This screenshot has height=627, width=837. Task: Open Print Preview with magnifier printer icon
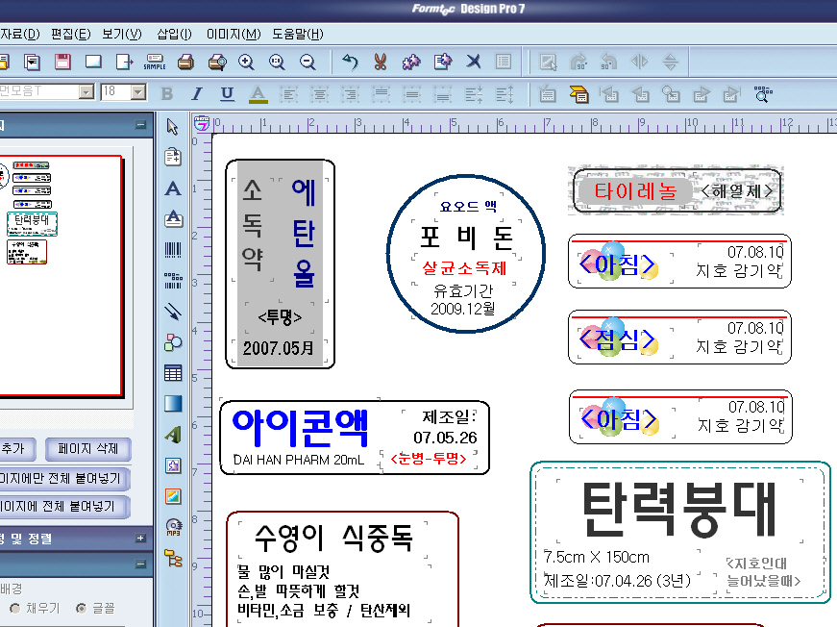click(x=217, y=62)
